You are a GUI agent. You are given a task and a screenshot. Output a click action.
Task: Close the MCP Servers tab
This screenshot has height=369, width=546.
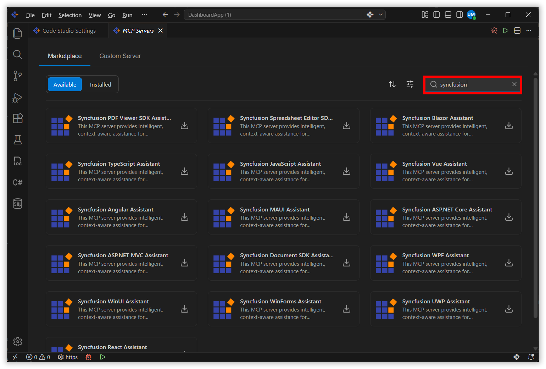click(161, 31)
